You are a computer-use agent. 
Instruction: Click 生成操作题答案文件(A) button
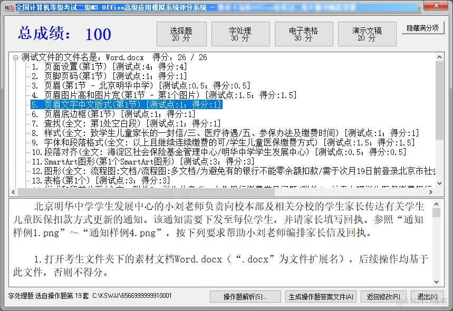(321, 297)
